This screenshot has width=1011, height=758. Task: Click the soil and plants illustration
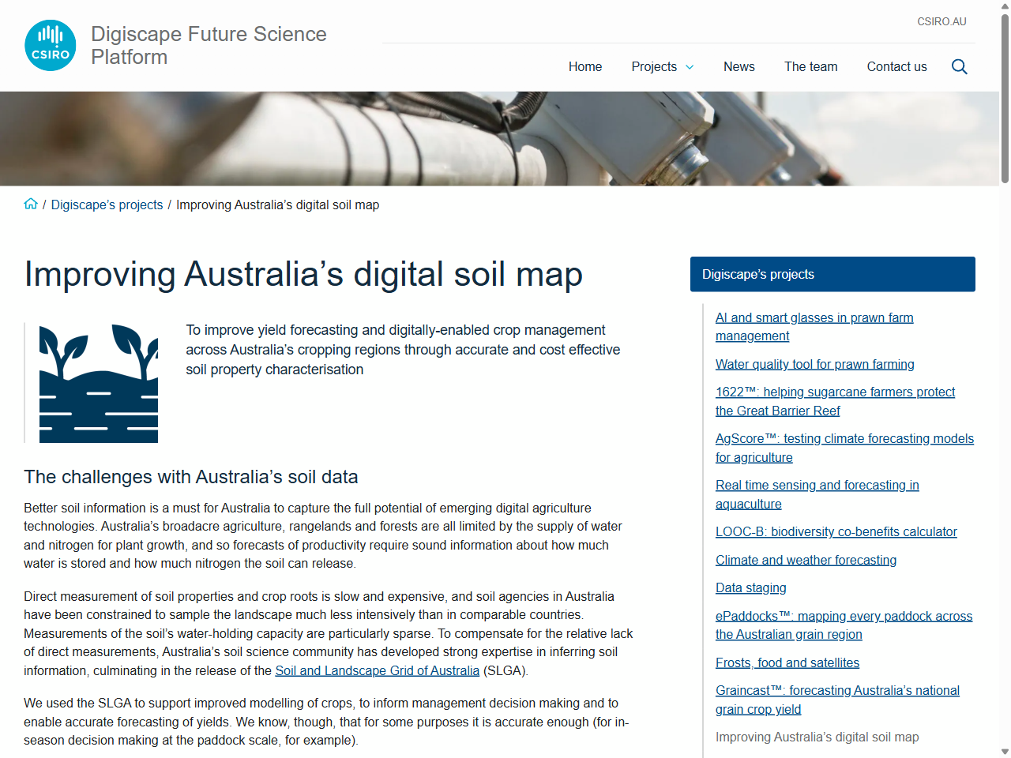pos(99,383)
